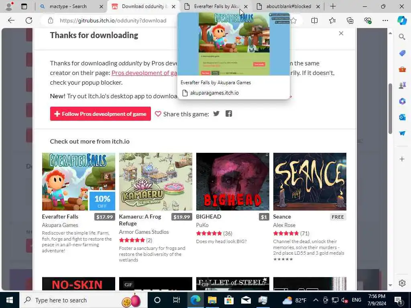411x308 pixels.
Task: Go back with the browser back arrow
Action: pyautogui.click(x=11, y=20)
